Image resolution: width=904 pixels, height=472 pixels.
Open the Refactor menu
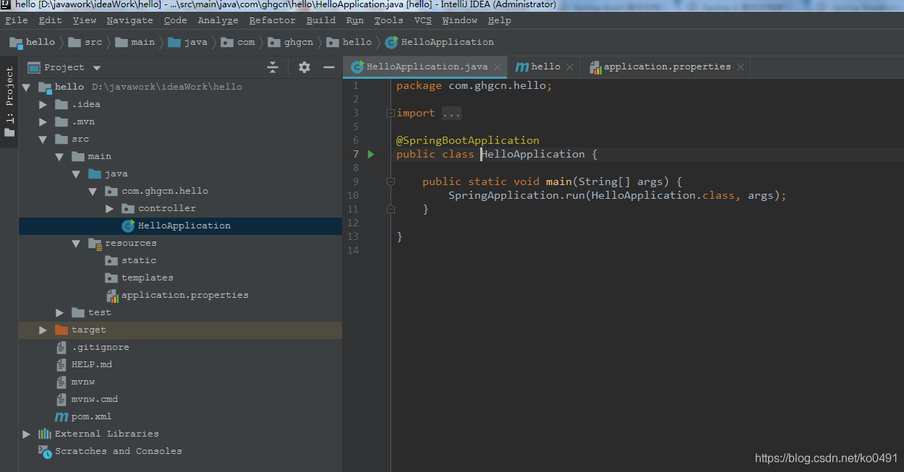point(273,20)
